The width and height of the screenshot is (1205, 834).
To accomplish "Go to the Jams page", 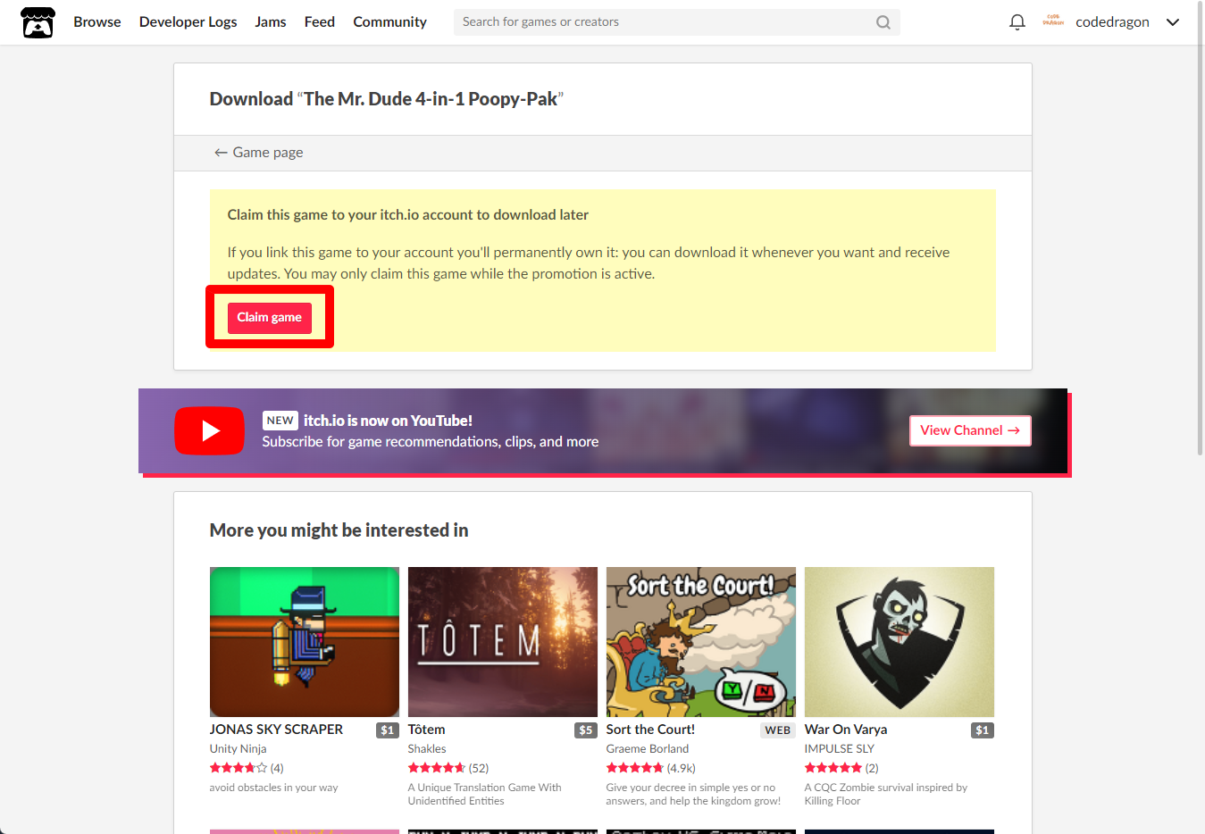I will pos(271,22).
